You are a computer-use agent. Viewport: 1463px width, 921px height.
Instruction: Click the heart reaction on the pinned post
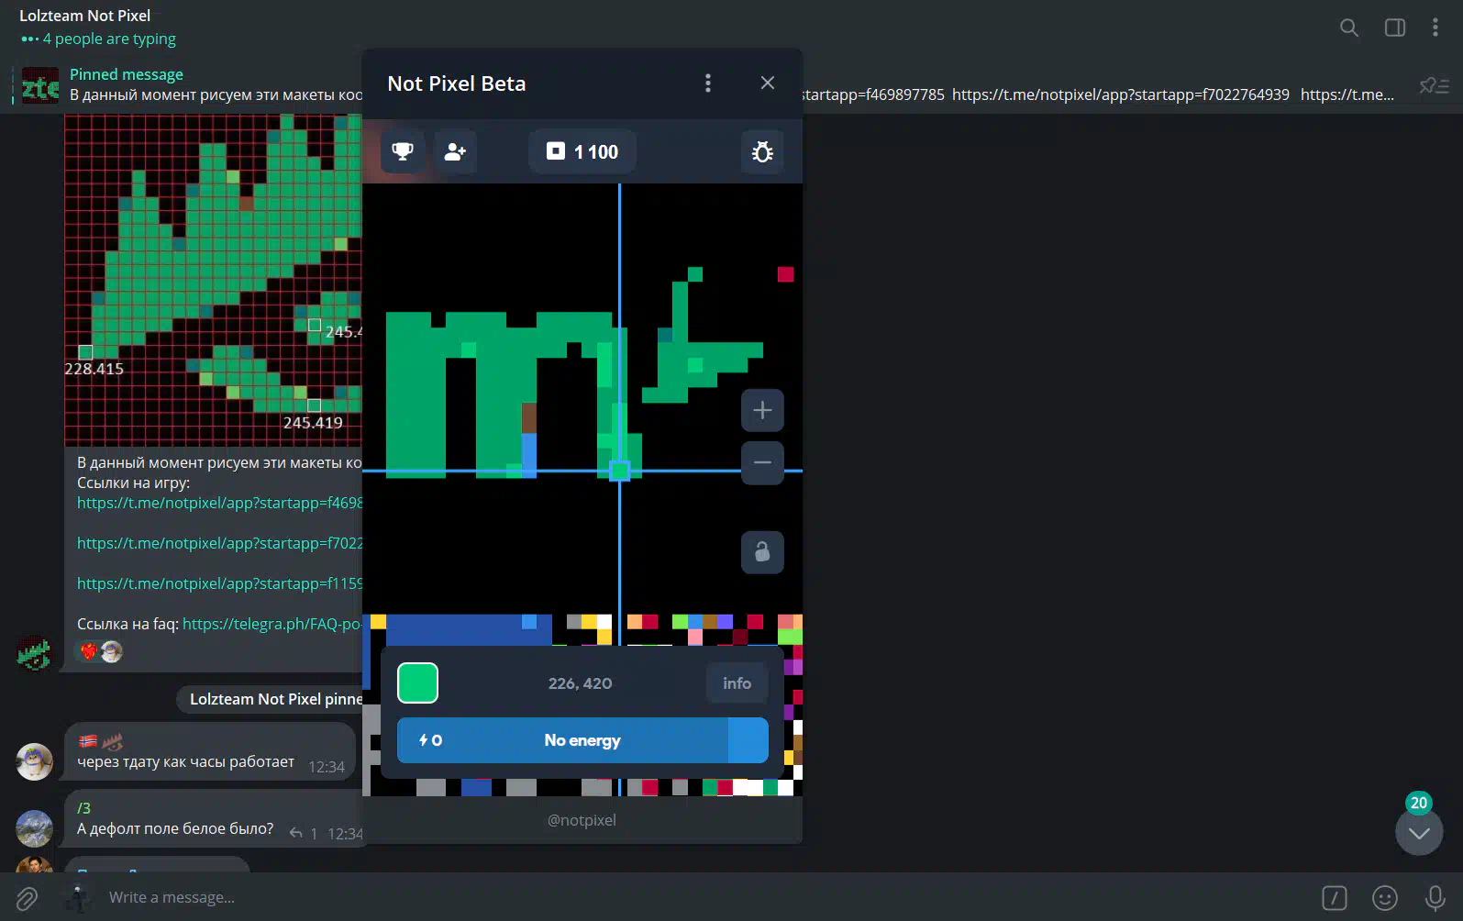click(x=89, y=651)
